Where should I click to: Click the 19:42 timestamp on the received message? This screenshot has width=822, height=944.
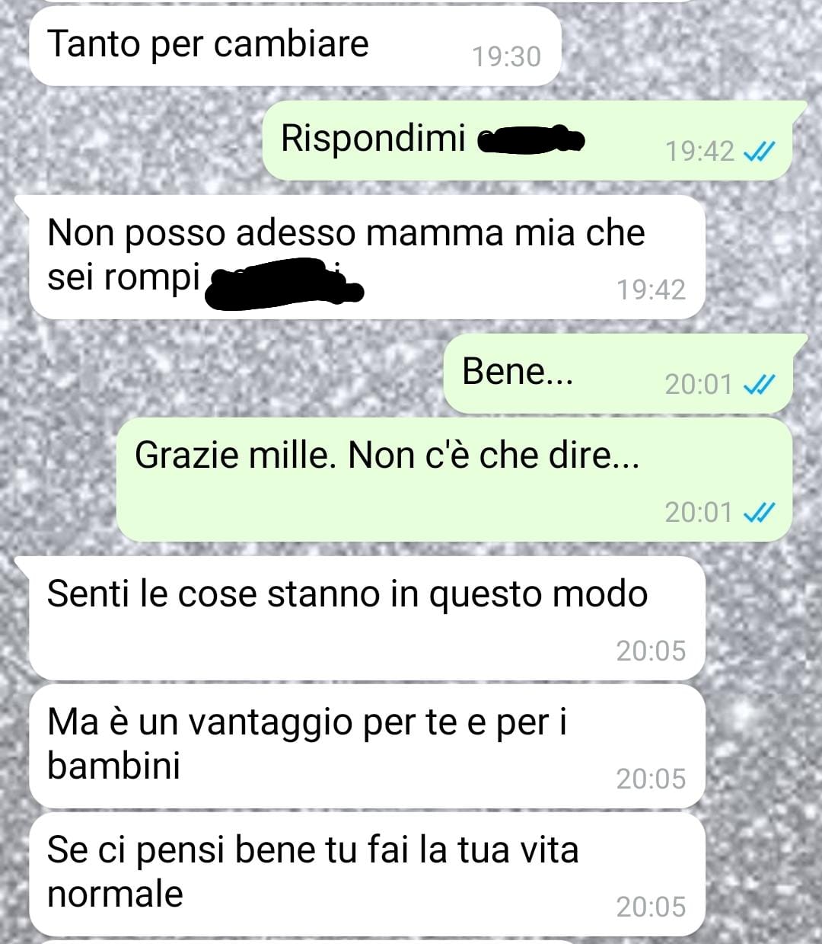[x=651, y=290]
